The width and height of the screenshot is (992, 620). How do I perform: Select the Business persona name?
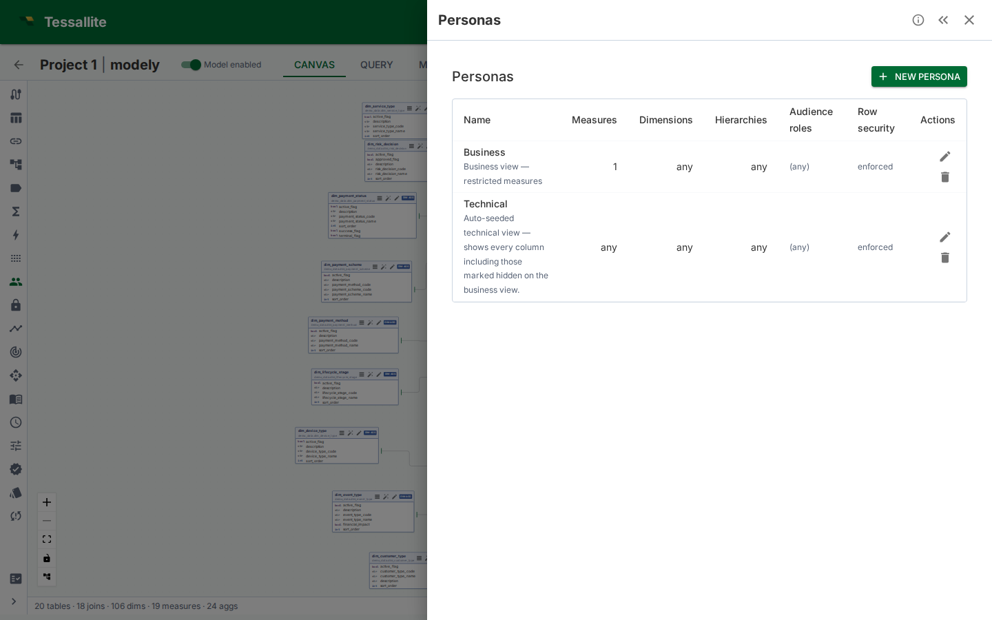pos(484,152)
